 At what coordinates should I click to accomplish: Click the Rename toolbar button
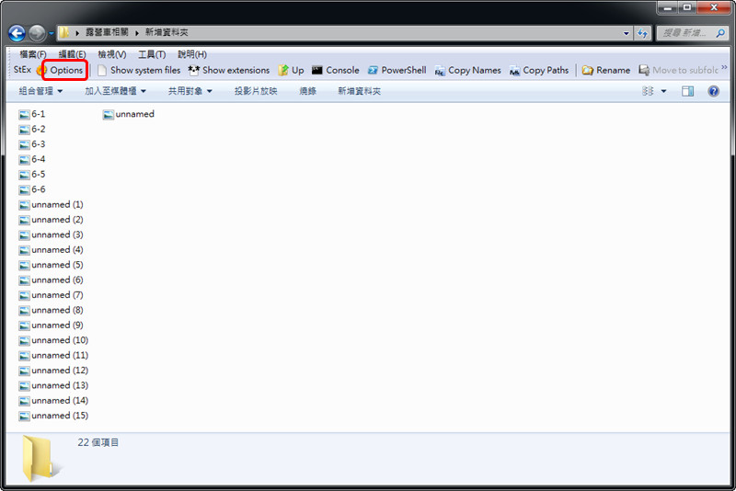pyautogui.click(x=606, y=71)
